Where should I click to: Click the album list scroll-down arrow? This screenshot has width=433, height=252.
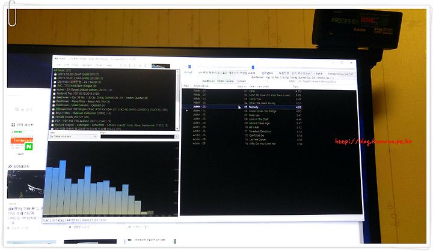pos(177,128)
